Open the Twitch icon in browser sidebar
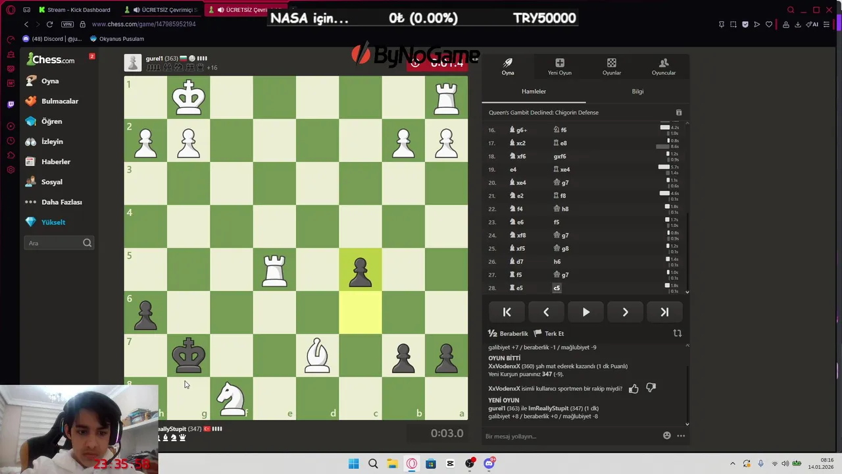 (11, 104)
